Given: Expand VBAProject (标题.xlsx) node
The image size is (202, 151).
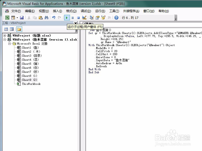Looking at the screenshot, I should [x=5, y=35].
